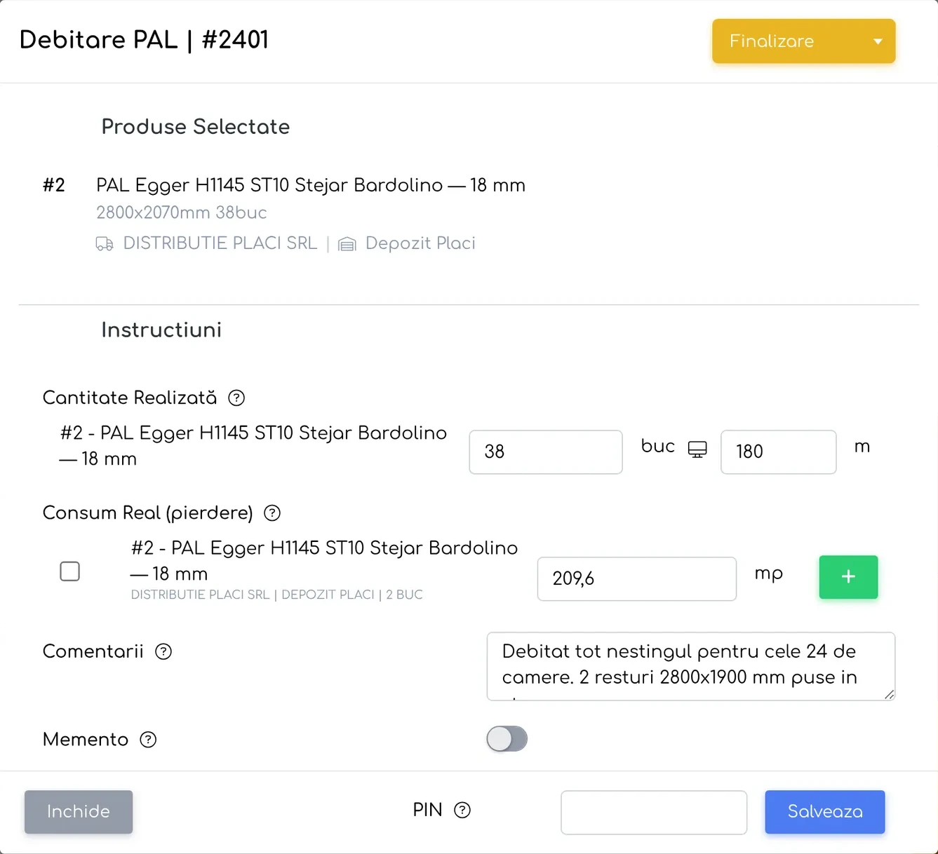Viewport: 938px width, 854px height.
Task: Check the Consum Real product checkbox
Action: (x=70, y=571)
